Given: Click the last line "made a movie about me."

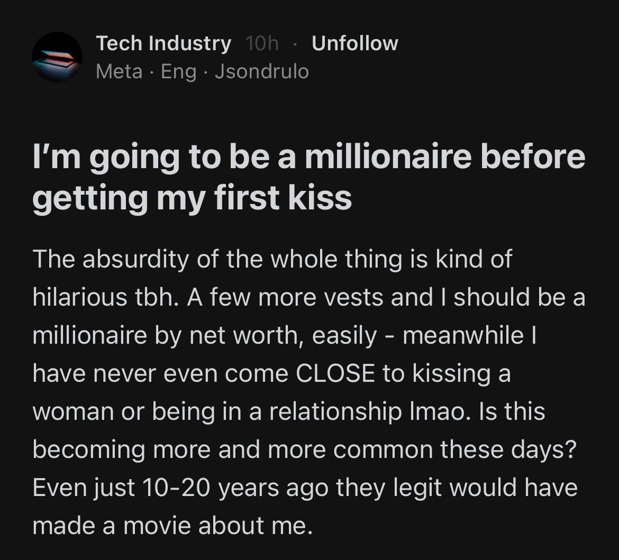Looking at the screenshot, I should (x=171, y=526).
